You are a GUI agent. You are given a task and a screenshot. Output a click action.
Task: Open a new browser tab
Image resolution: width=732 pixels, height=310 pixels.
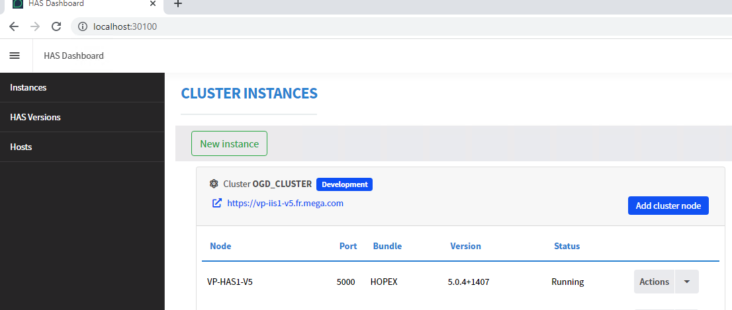coord(177,4)
